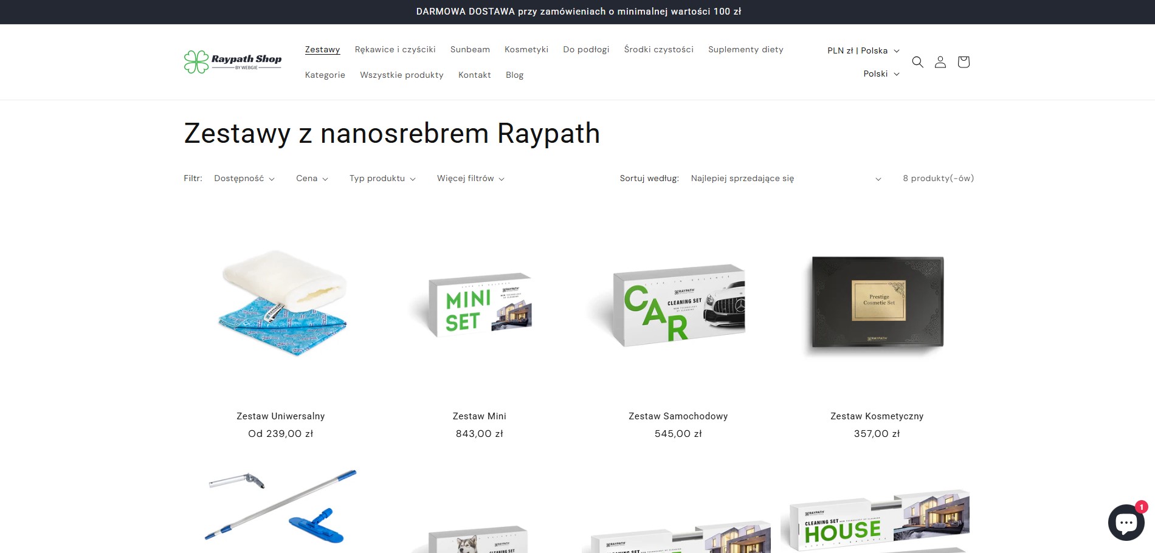Click the Zestaw Samochodowy product image
This screenshot has height=553, width=1155.
click(678, 305)
